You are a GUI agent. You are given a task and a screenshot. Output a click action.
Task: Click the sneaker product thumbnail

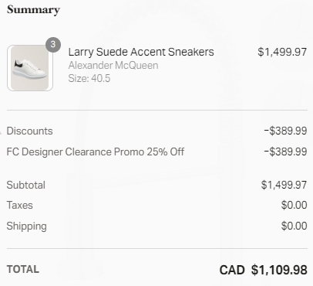pos(30,68)
